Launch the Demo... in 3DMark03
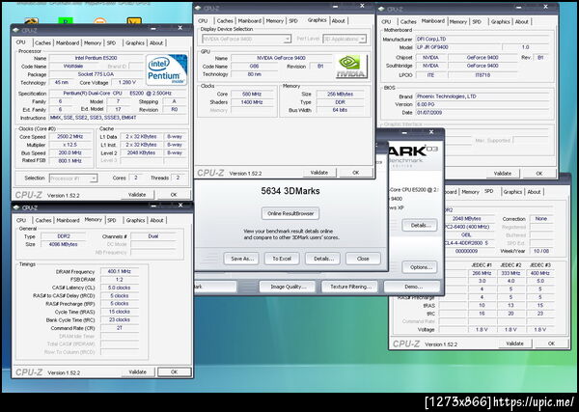 [x=412, y=287]
